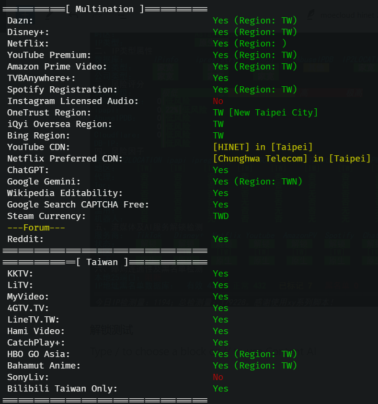Click the Reddit label
Screen dimensions: 378x404
pos(25,239)
